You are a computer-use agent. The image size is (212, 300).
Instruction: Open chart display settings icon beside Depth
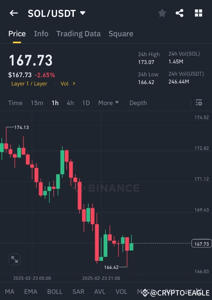click(x=199, y=102)
